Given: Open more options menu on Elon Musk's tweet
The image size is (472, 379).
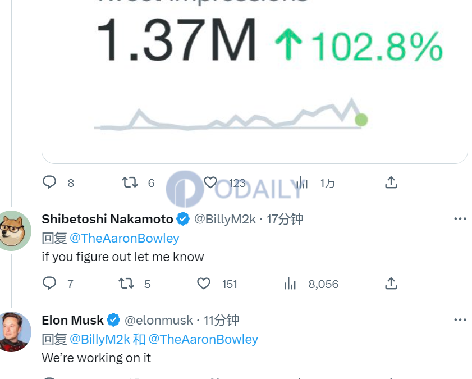Looking at the screenshot, I should (460, 319).
